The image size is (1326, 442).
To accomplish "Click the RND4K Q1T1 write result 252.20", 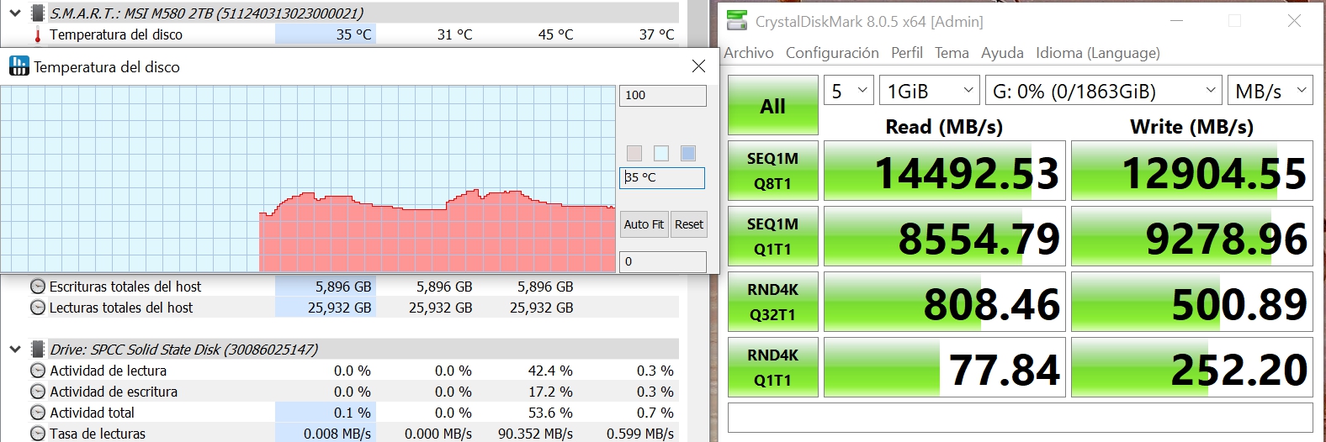I will point(1191,367).
